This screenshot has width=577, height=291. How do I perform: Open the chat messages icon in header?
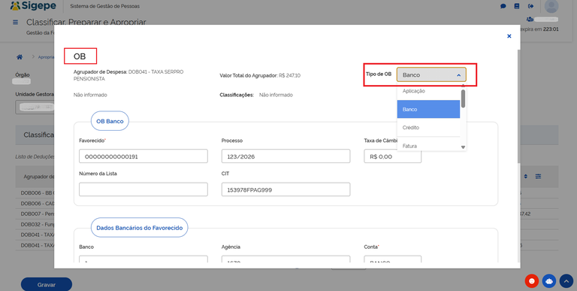(503, 6)
